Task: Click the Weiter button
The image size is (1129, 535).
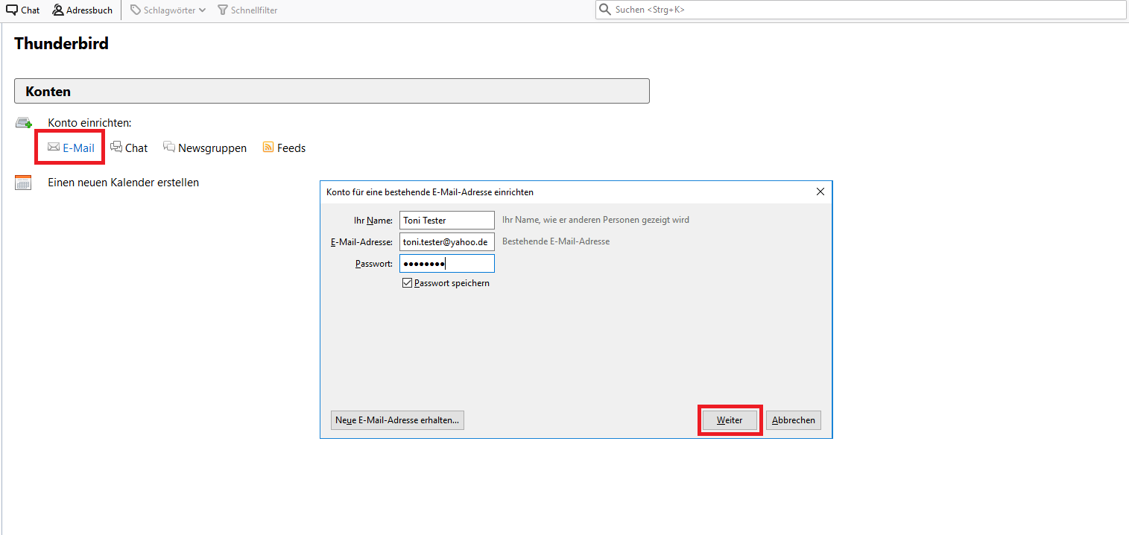Action: point(730,420)
